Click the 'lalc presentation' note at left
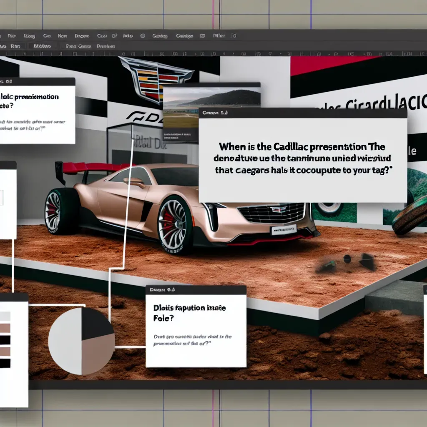427x427 pixels. 37,111
